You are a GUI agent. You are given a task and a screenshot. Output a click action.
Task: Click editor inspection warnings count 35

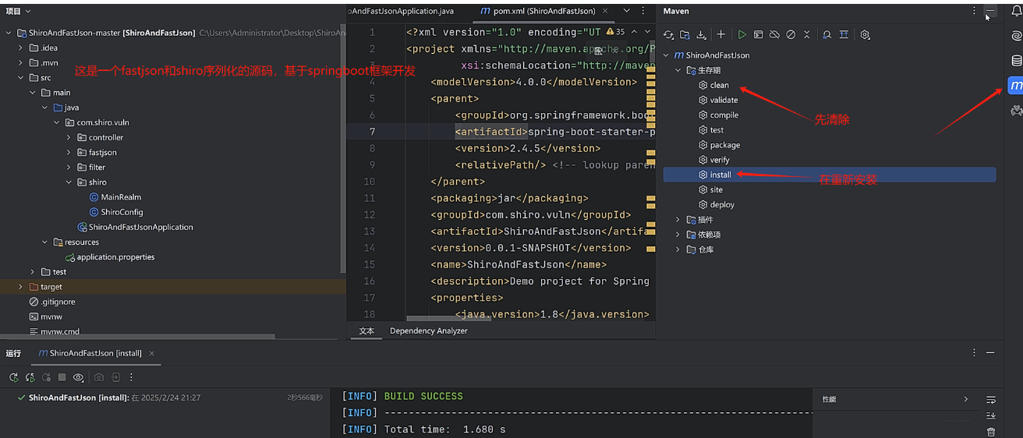click(614, 32)
